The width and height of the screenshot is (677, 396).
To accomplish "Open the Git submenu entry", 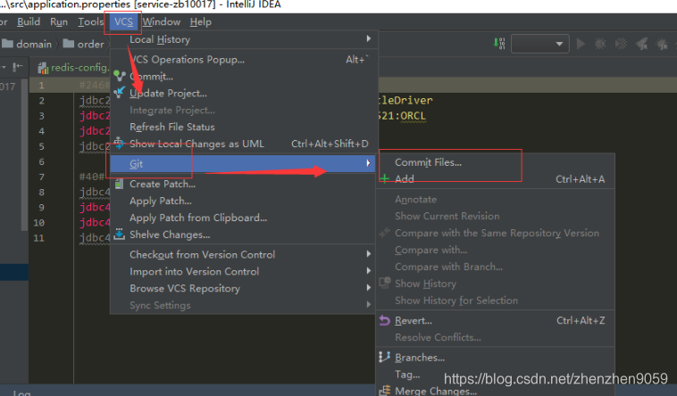I will (243, 163).
